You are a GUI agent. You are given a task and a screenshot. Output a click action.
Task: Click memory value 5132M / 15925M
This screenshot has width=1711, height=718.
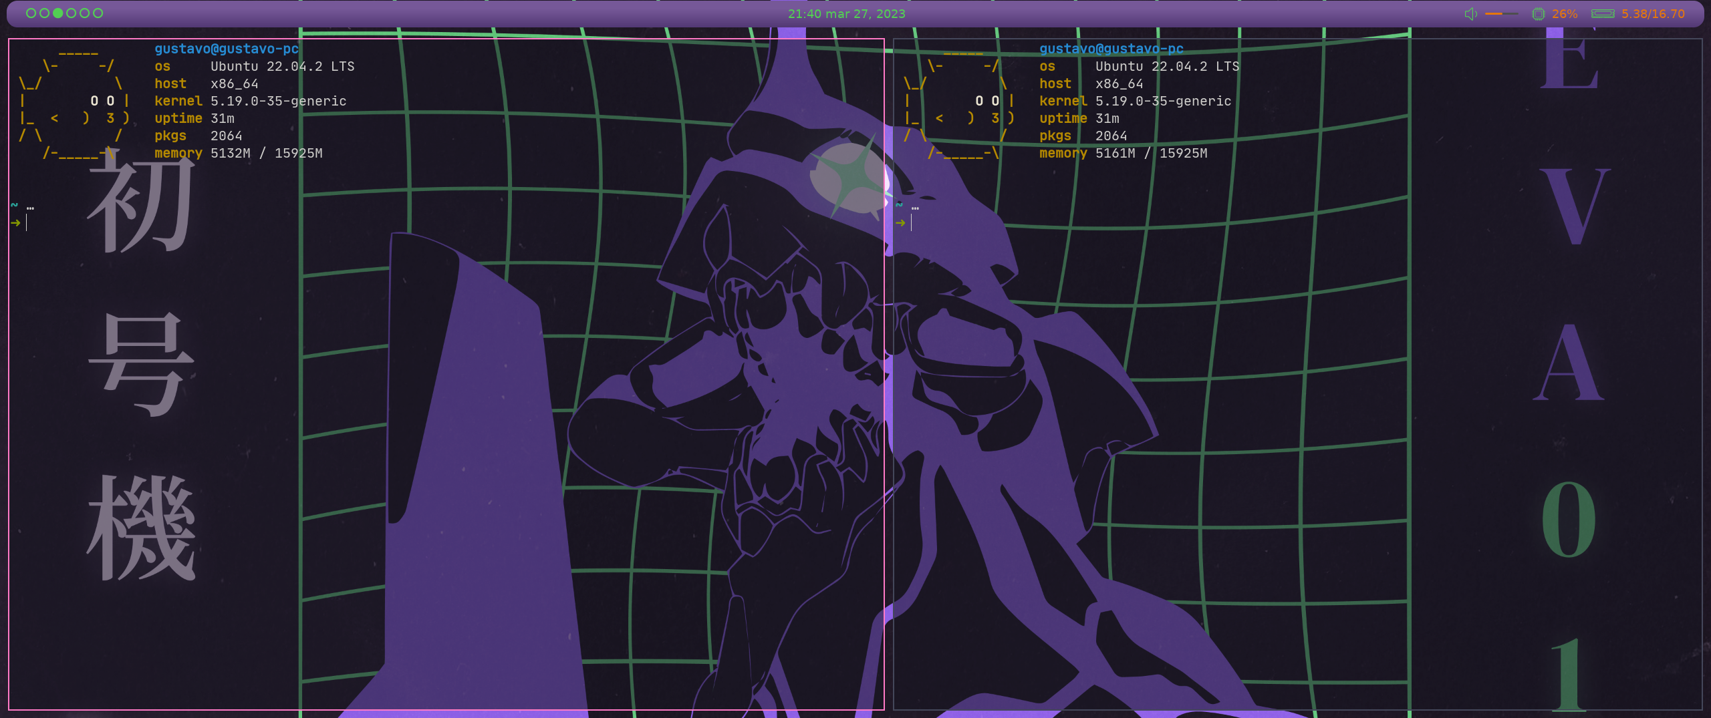(267, 153)
